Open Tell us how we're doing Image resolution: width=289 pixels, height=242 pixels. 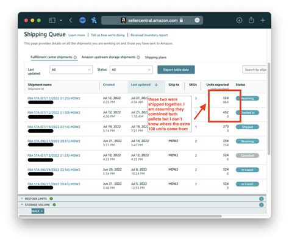[x=108, y=35]
